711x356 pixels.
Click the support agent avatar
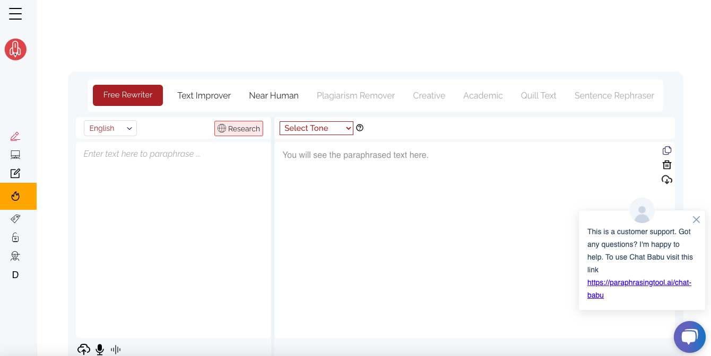642,210
